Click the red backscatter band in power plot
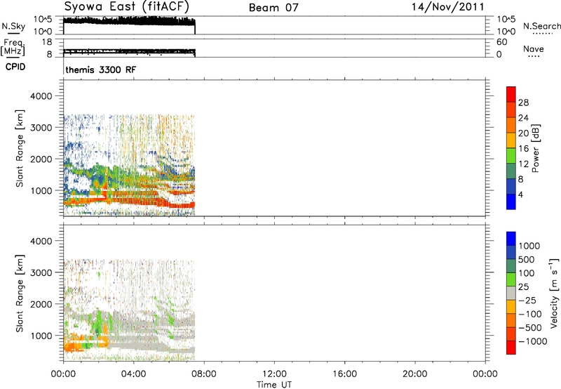This screenshot has width=561, height=389. pos(129,202)
